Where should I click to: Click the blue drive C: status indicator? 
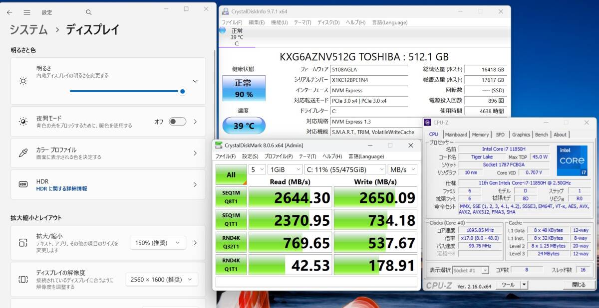pos(222,31)
